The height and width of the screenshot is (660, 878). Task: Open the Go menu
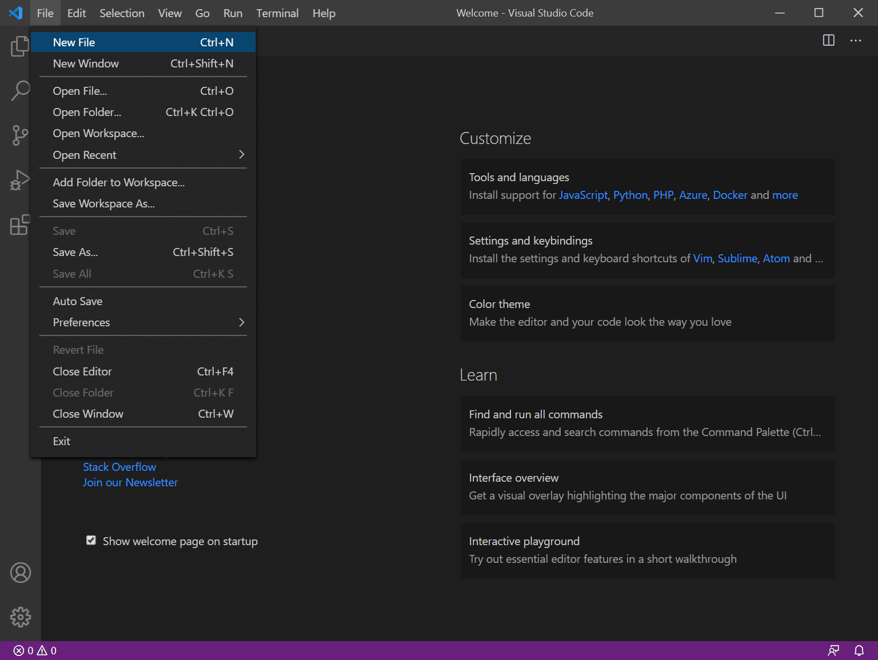click(x=202, y=13)
